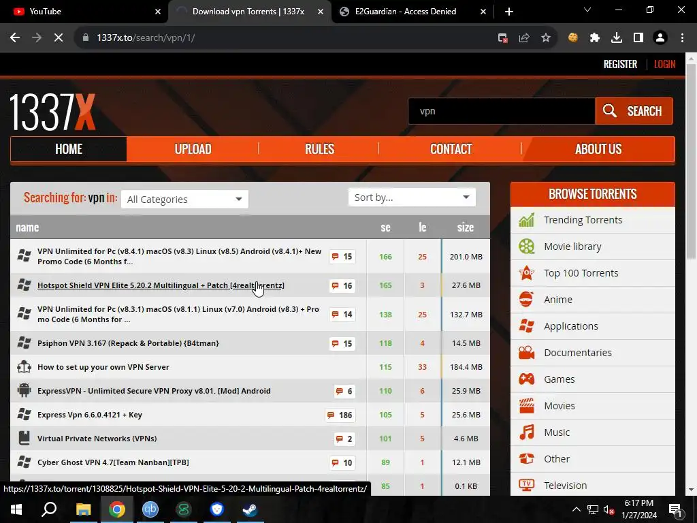Open the share this page icon
This screenshot has height=523, width=697.
click(524, 38)
